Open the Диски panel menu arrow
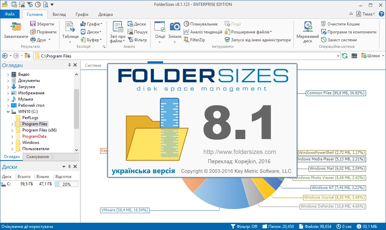 coord(64,167)
